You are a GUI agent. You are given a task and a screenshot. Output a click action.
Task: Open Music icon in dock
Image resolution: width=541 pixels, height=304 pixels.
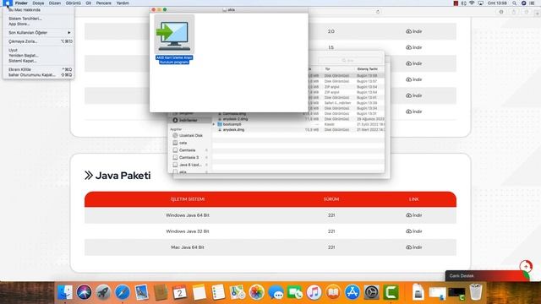click(314, 293)
